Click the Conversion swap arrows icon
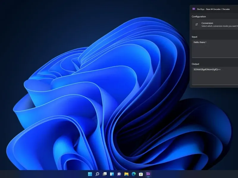Viewport: 238px width, 178px height. [197, 24]
